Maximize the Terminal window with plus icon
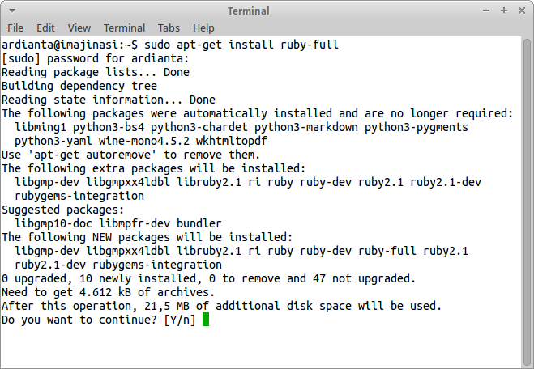The height and width of the screenshot is (369, 534). (504, 11)
